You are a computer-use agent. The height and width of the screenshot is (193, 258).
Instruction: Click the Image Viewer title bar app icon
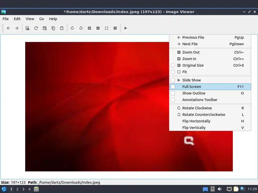click(4, 12)
